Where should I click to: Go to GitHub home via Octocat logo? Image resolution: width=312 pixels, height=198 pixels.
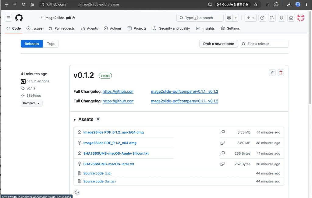coord(19,18)
